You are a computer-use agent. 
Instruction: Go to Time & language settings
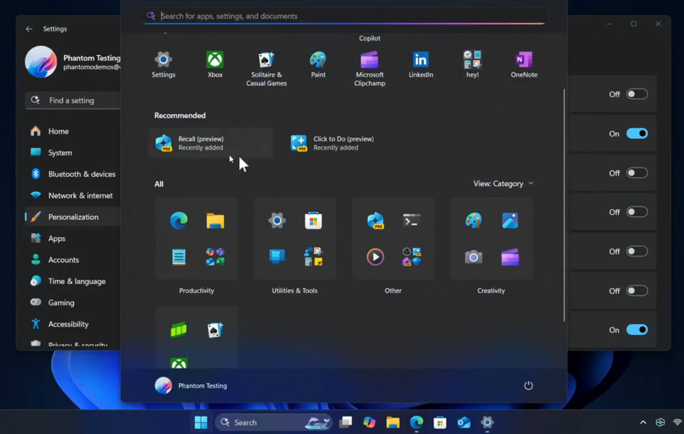(73, 281)
